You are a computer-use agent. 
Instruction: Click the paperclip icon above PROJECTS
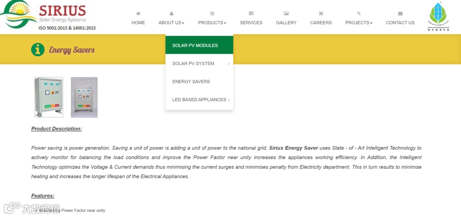(x=359, y=14)
